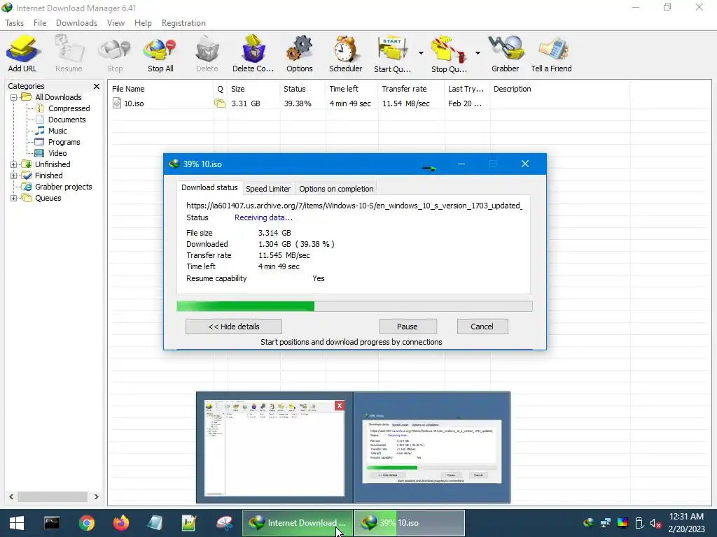Open the Grabber tool icon
Viewport: 717px width, 537px height.
coord(506,53)
